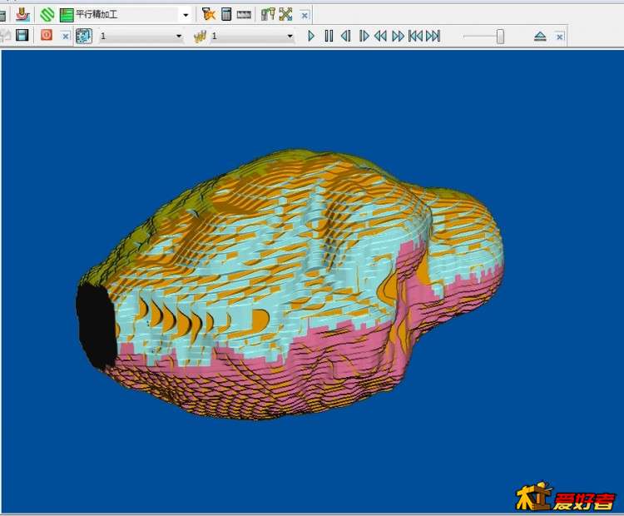Viewport: 624px width, 516px height.
Task: Click the save floppy disk icon
Action: coord(22,35)
